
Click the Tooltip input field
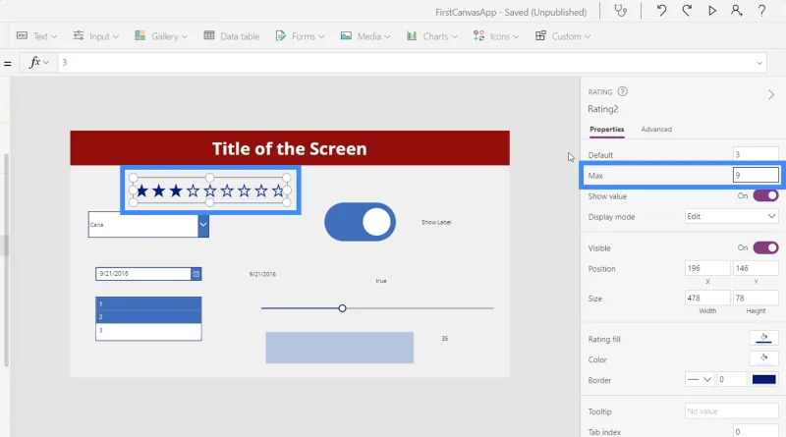[731, 410]
